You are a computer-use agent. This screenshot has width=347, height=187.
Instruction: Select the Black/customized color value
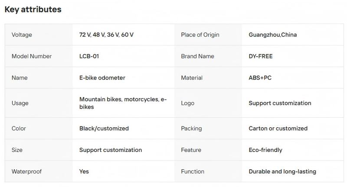(x=104, y=129)
